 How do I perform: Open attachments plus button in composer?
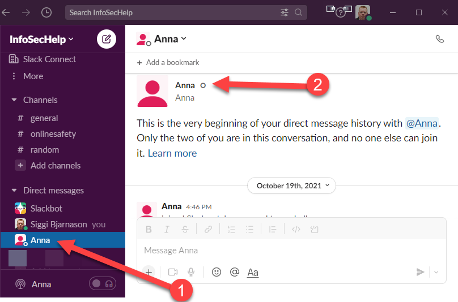pyautogui.click(x=149, y=272)
